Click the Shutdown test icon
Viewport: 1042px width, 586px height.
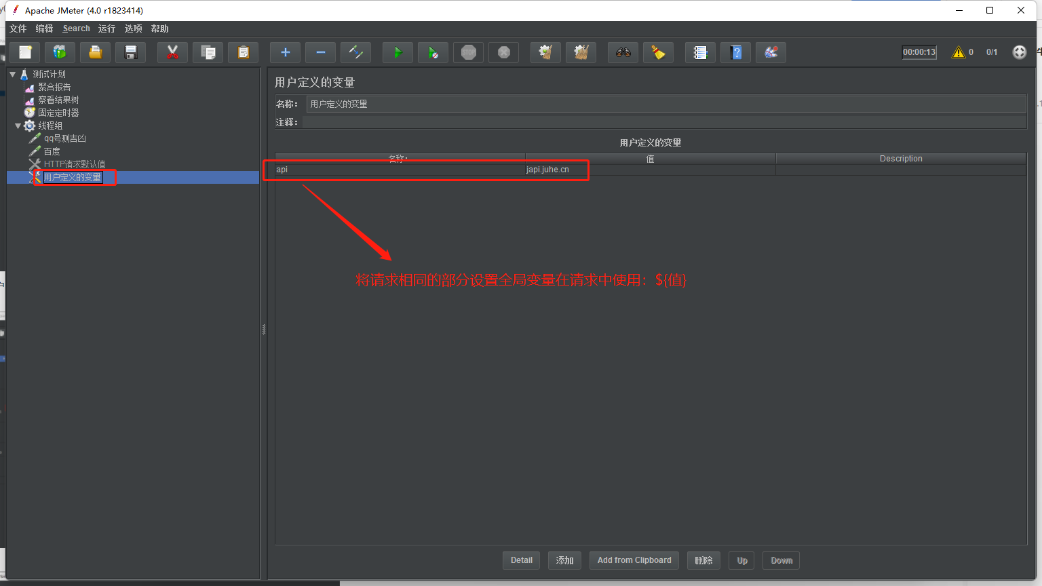[x=504, y=52]
